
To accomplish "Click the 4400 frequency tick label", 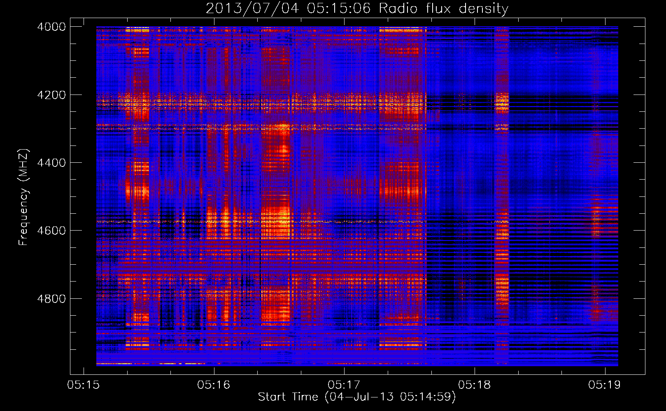I will click(51, 163).
